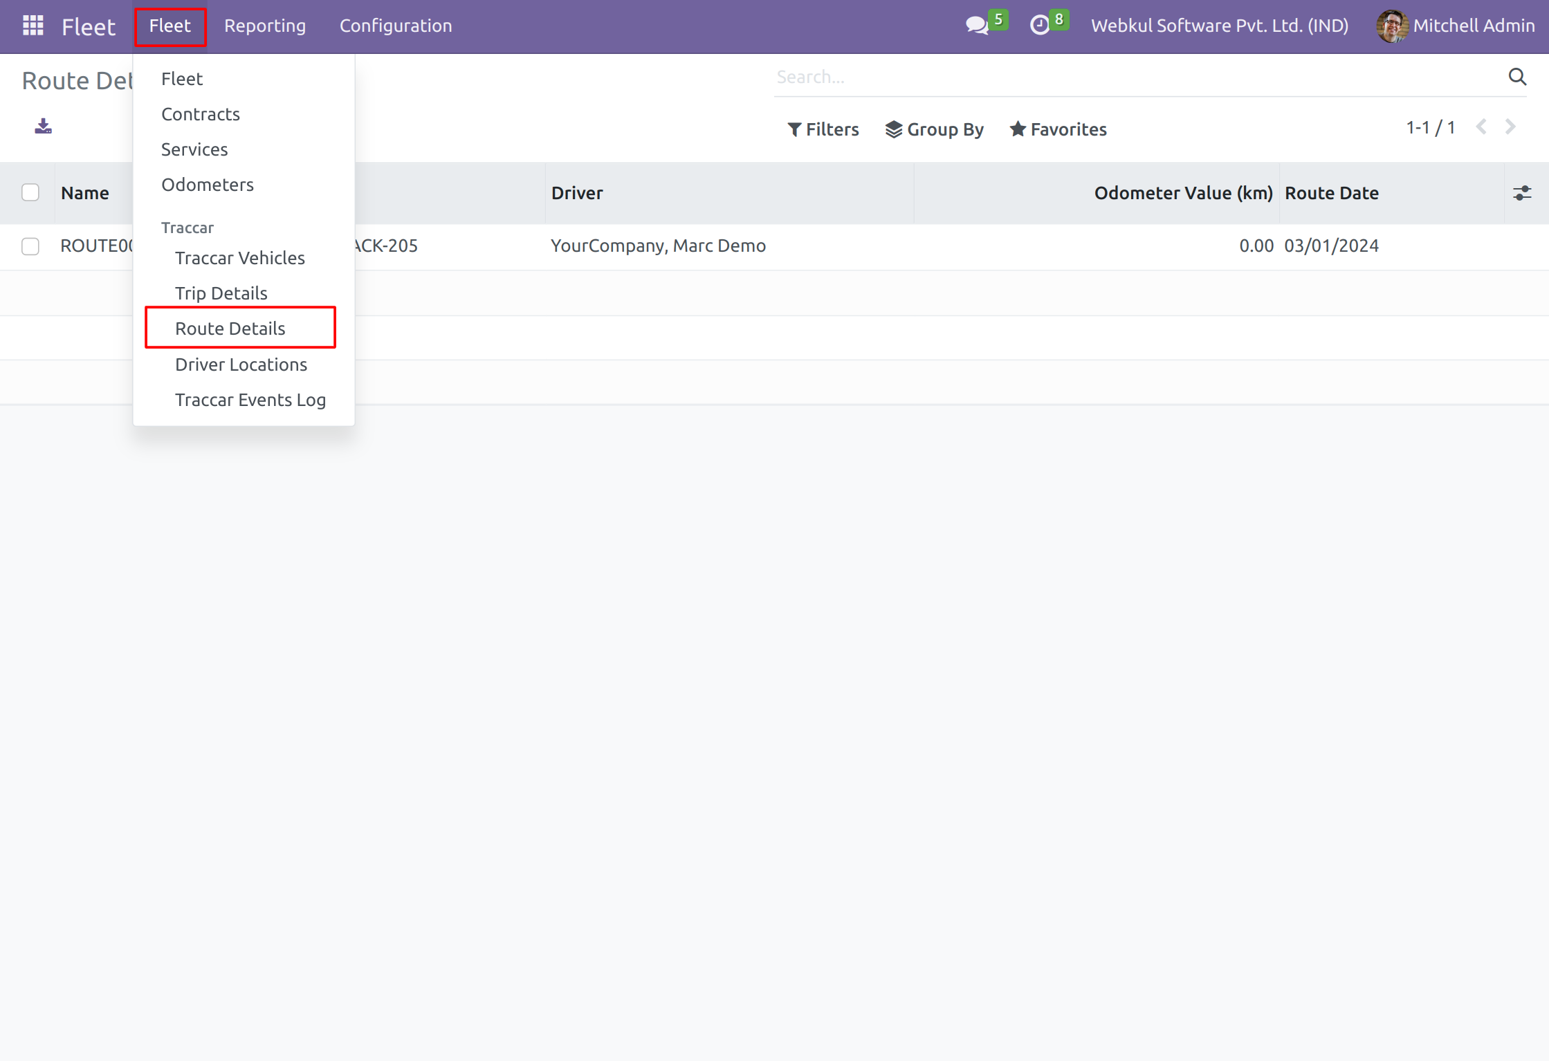Open the apps grid home menu
Viewport: 1549px width, 1061px height.
(33, 26)
